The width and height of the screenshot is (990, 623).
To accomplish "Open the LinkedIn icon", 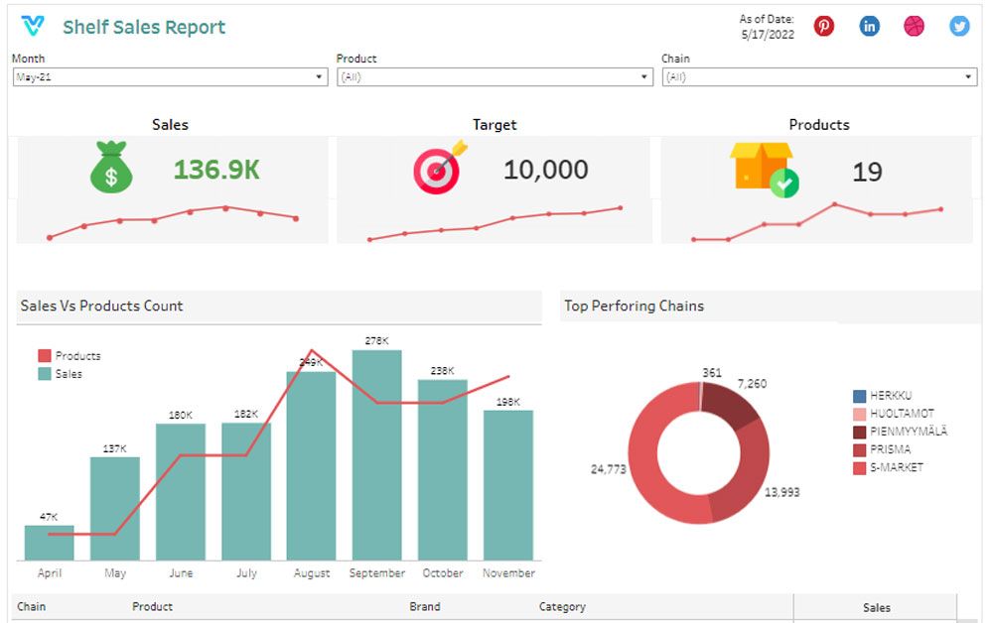I will tap(869, 26).
